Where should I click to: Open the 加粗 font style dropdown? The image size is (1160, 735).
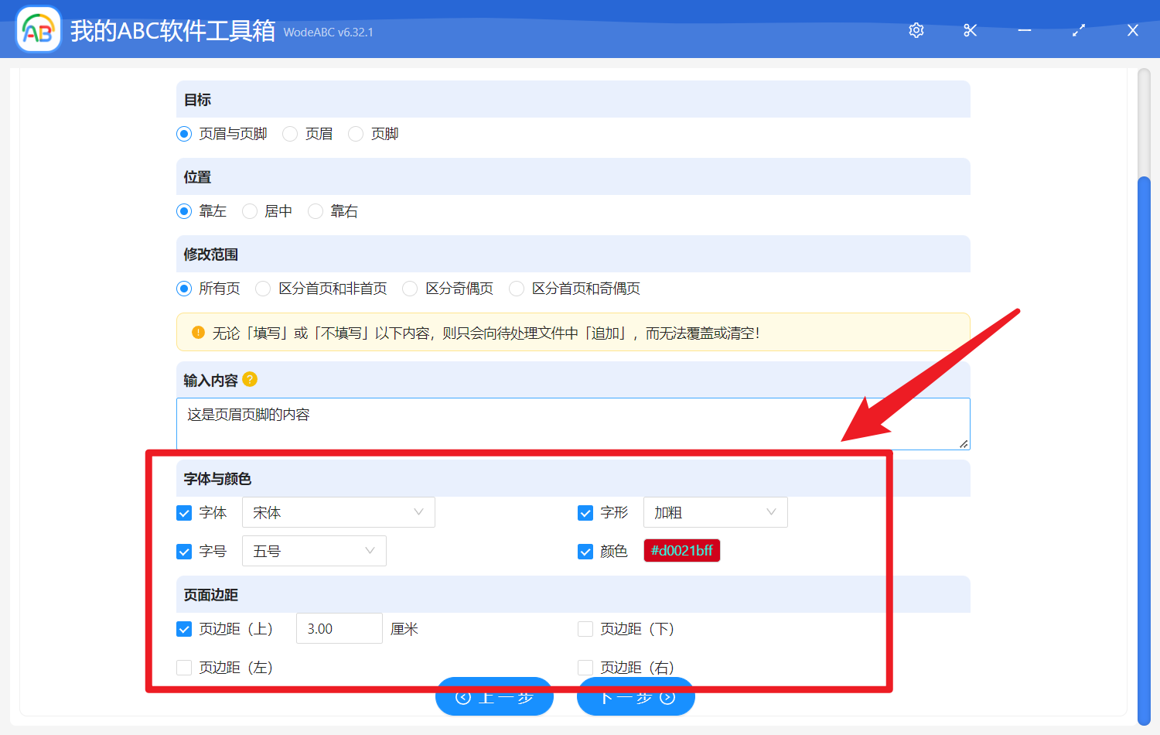tap(715, 512)
